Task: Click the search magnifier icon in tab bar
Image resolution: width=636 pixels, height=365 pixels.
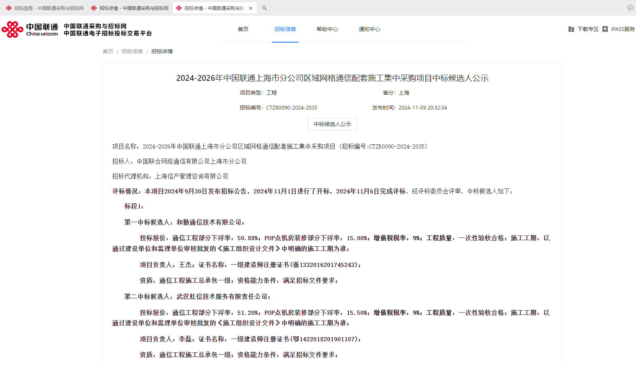Action: click(x=264, y=8)
